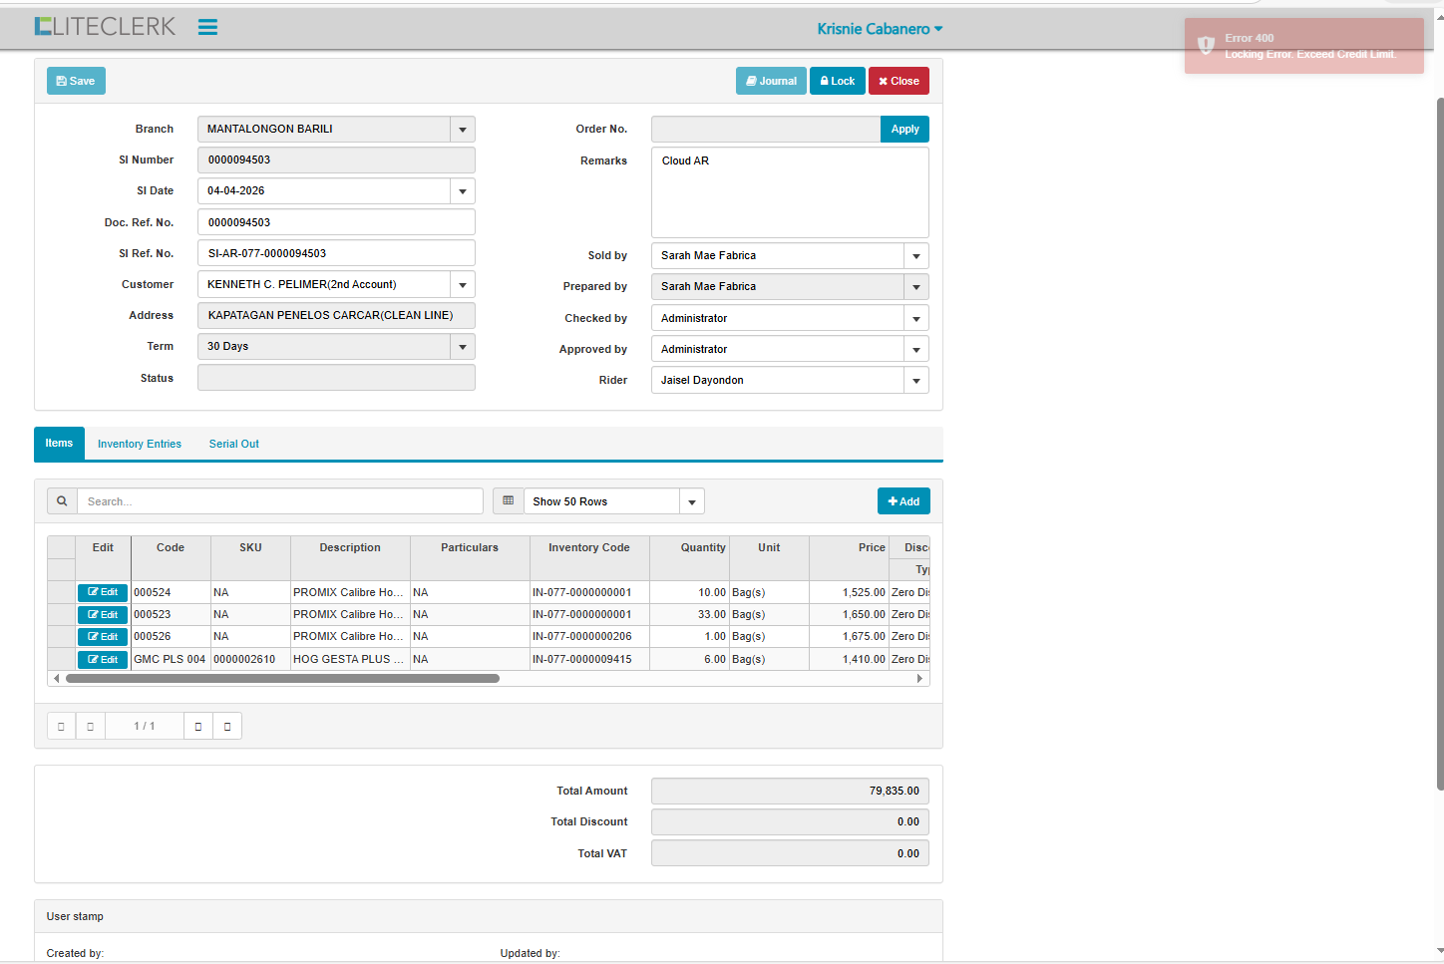This screenshot has width=1444, height=964.
Task: Go to the last page of items
Action: coord(227,727)
